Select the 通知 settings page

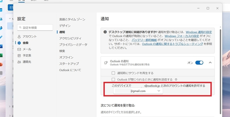click(62, 32)
